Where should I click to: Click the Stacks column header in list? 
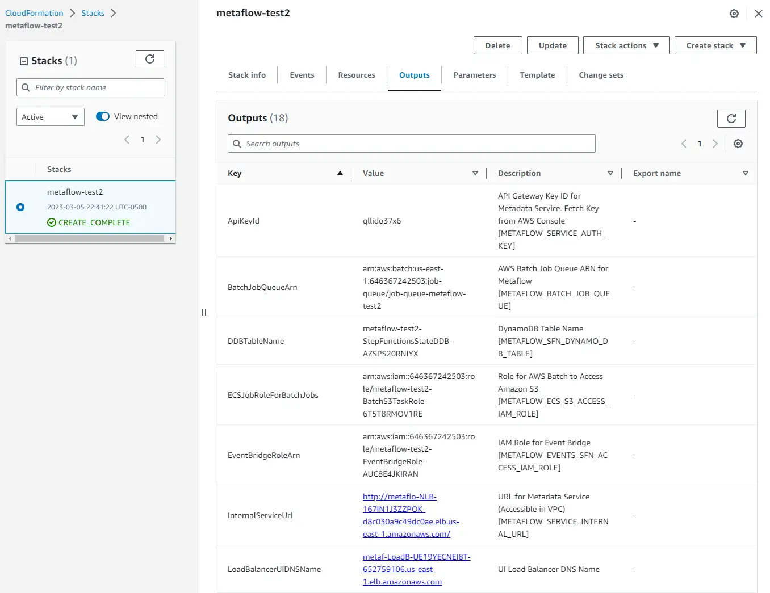click(x=59, y=169)
